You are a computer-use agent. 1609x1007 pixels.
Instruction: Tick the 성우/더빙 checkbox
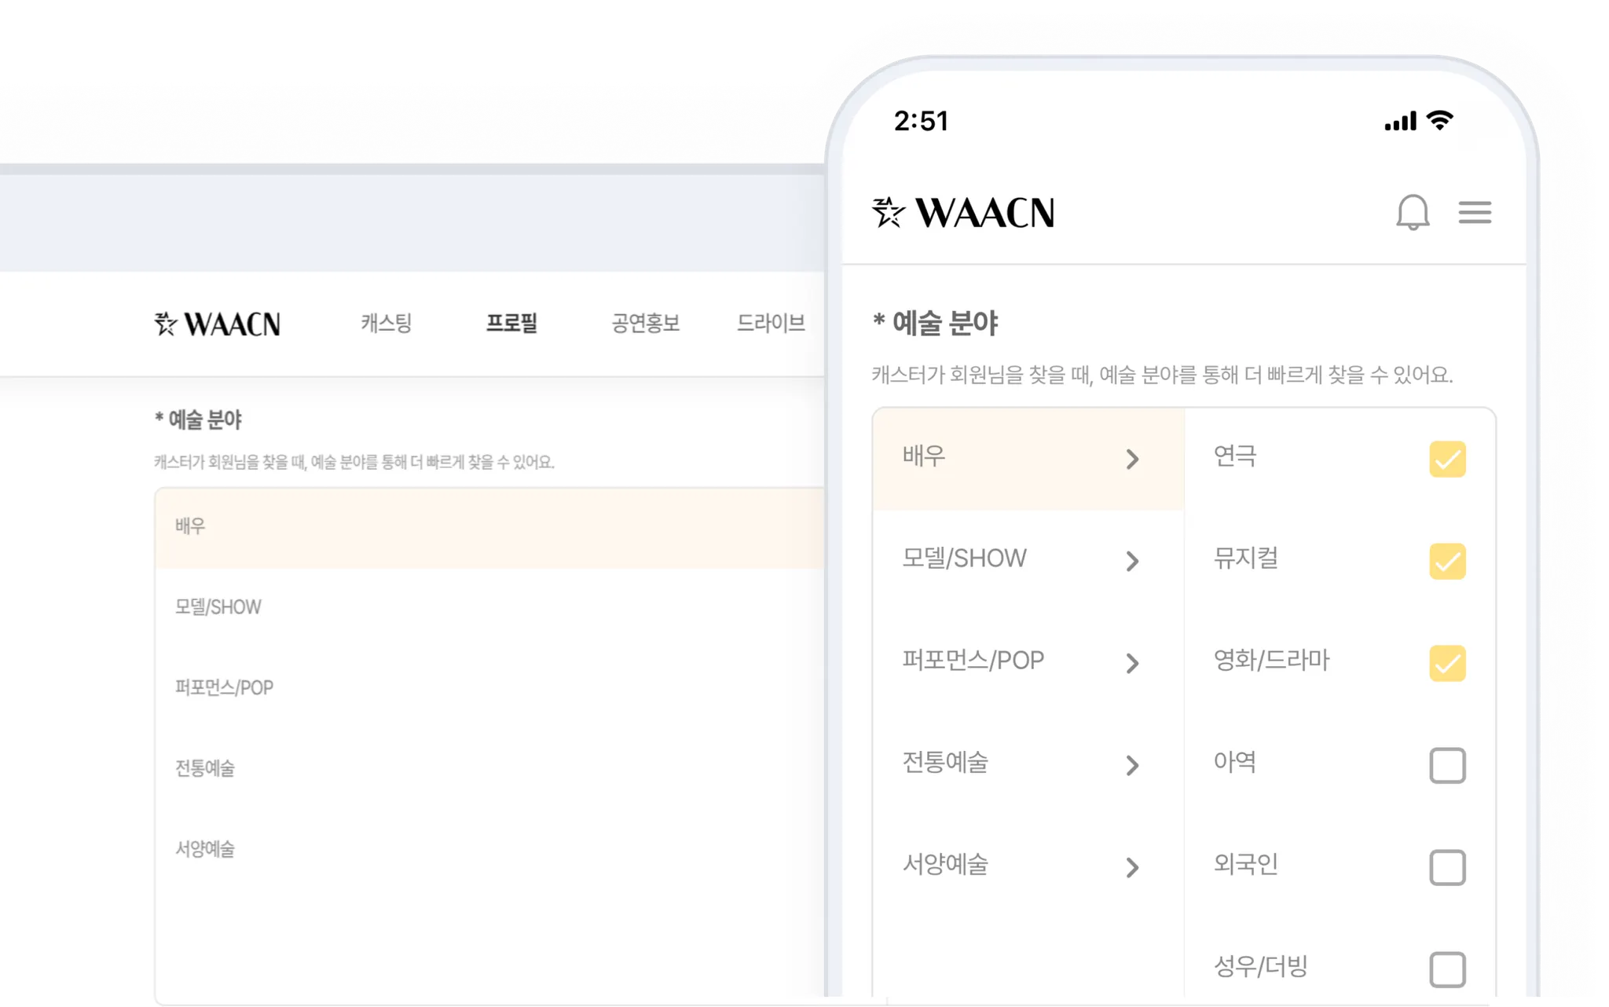click(x=1447, y=969)
